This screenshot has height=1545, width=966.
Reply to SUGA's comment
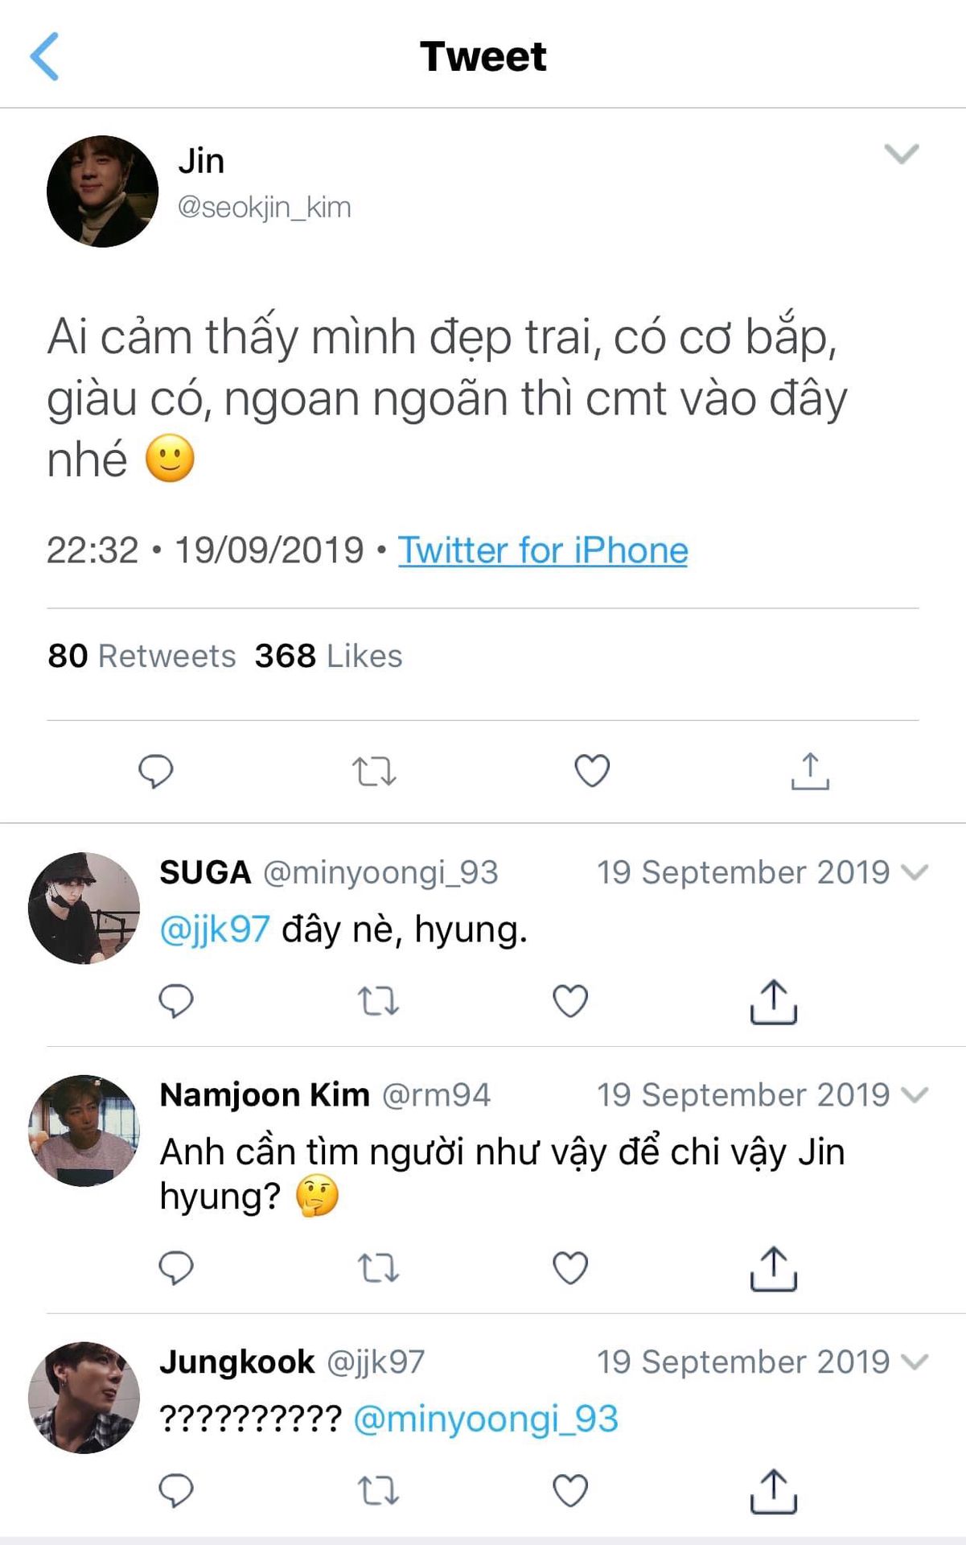click(176, 1002)
